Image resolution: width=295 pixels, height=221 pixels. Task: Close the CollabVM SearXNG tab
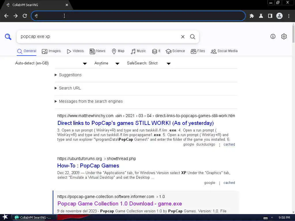[x=67, y=5]
